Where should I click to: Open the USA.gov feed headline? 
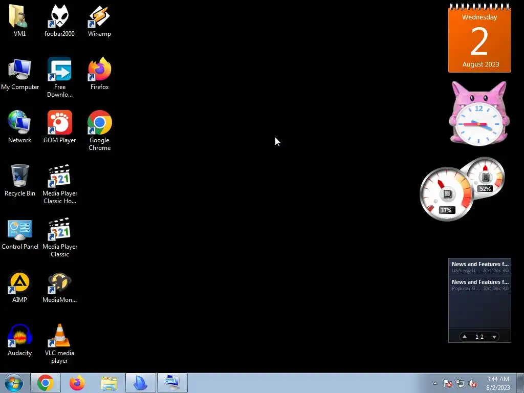[x=480, y=267]
